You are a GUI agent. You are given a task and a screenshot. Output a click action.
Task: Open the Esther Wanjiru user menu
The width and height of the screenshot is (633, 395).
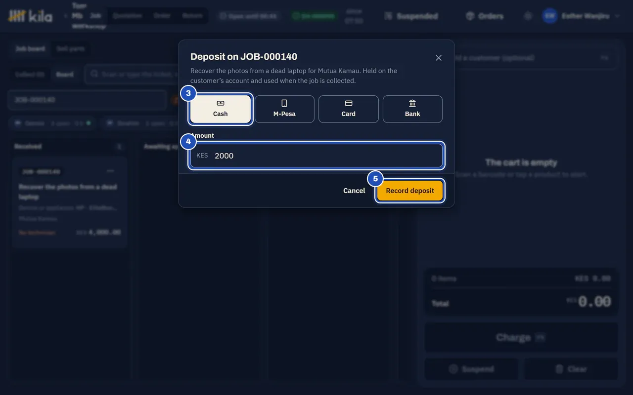[x=581, y=16]
